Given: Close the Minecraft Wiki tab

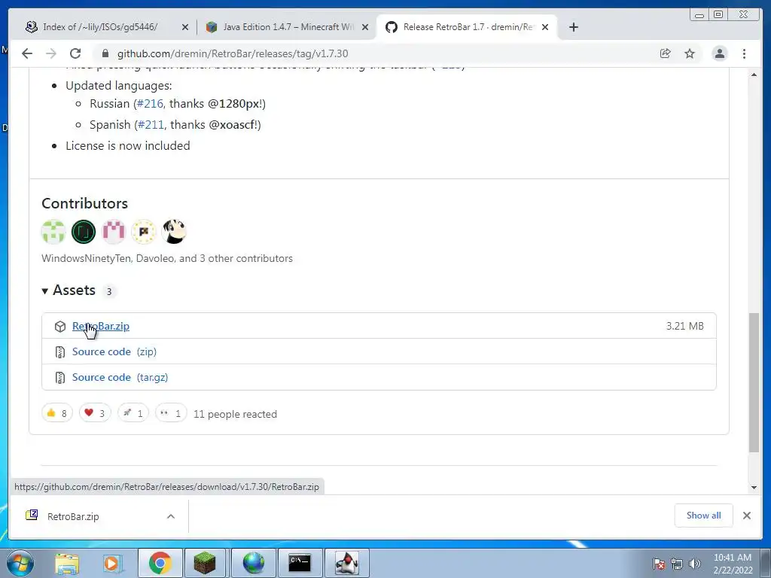Looking at the screenshot, I should 365,27.
